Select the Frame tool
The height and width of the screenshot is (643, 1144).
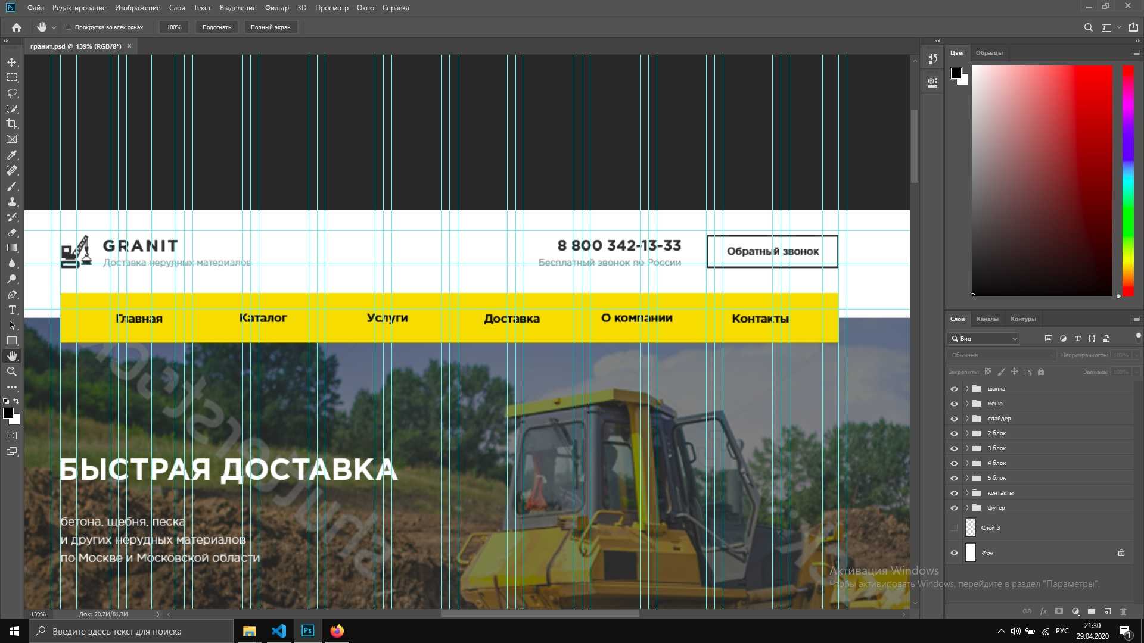coord(12,139)
